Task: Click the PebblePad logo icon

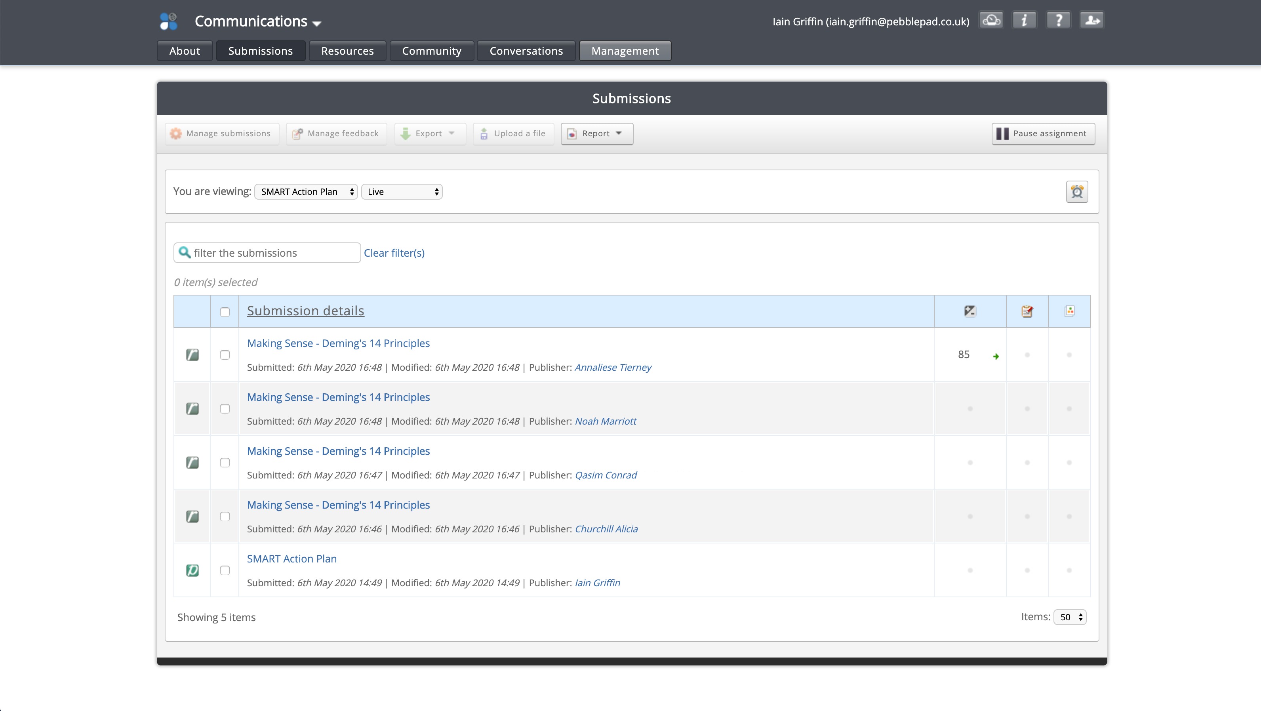Action: [168, 21]
